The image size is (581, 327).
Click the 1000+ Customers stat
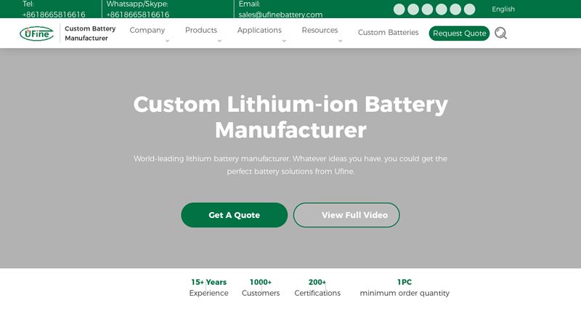pyautogui.click(x=261, y=288)
